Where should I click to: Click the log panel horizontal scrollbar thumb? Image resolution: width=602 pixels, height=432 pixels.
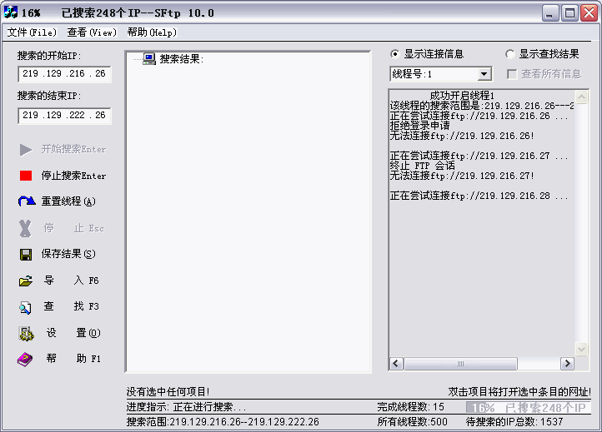(x=460, y=364)
